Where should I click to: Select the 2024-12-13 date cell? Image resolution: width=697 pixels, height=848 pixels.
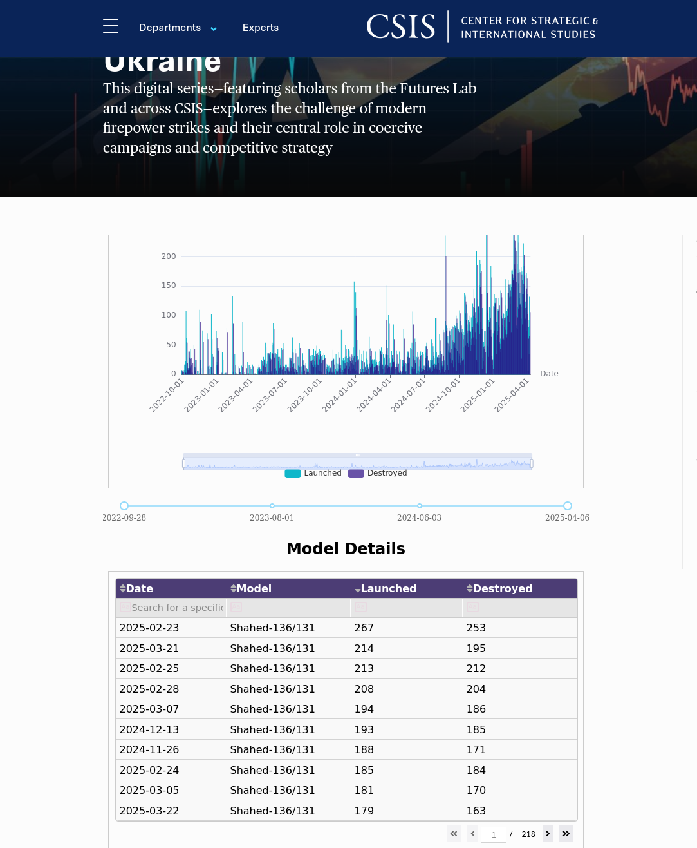click(171, 729)
